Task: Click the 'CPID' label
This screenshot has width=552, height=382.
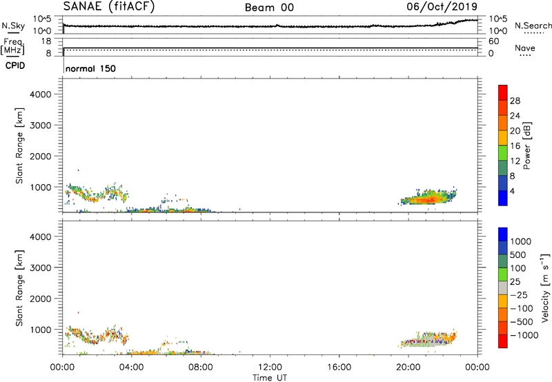Action: pos(15,66)
